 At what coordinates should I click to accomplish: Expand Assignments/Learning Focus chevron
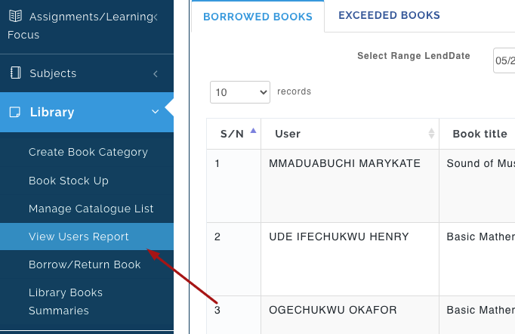point(156,17)
